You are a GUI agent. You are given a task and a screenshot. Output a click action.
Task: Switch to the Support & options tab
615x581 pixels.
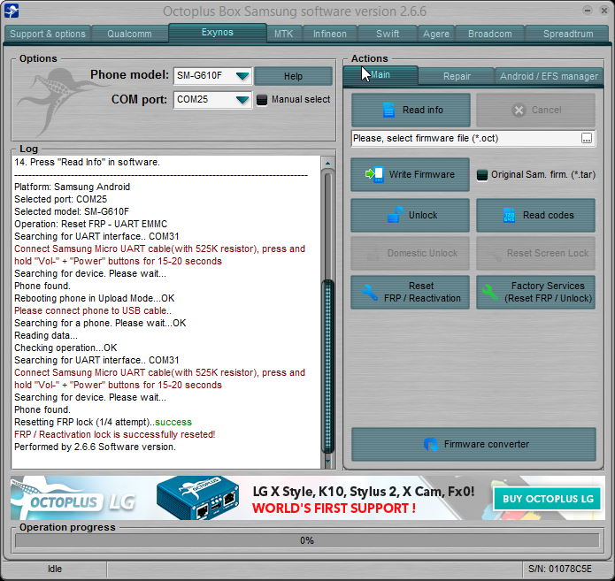click(48, 34)
